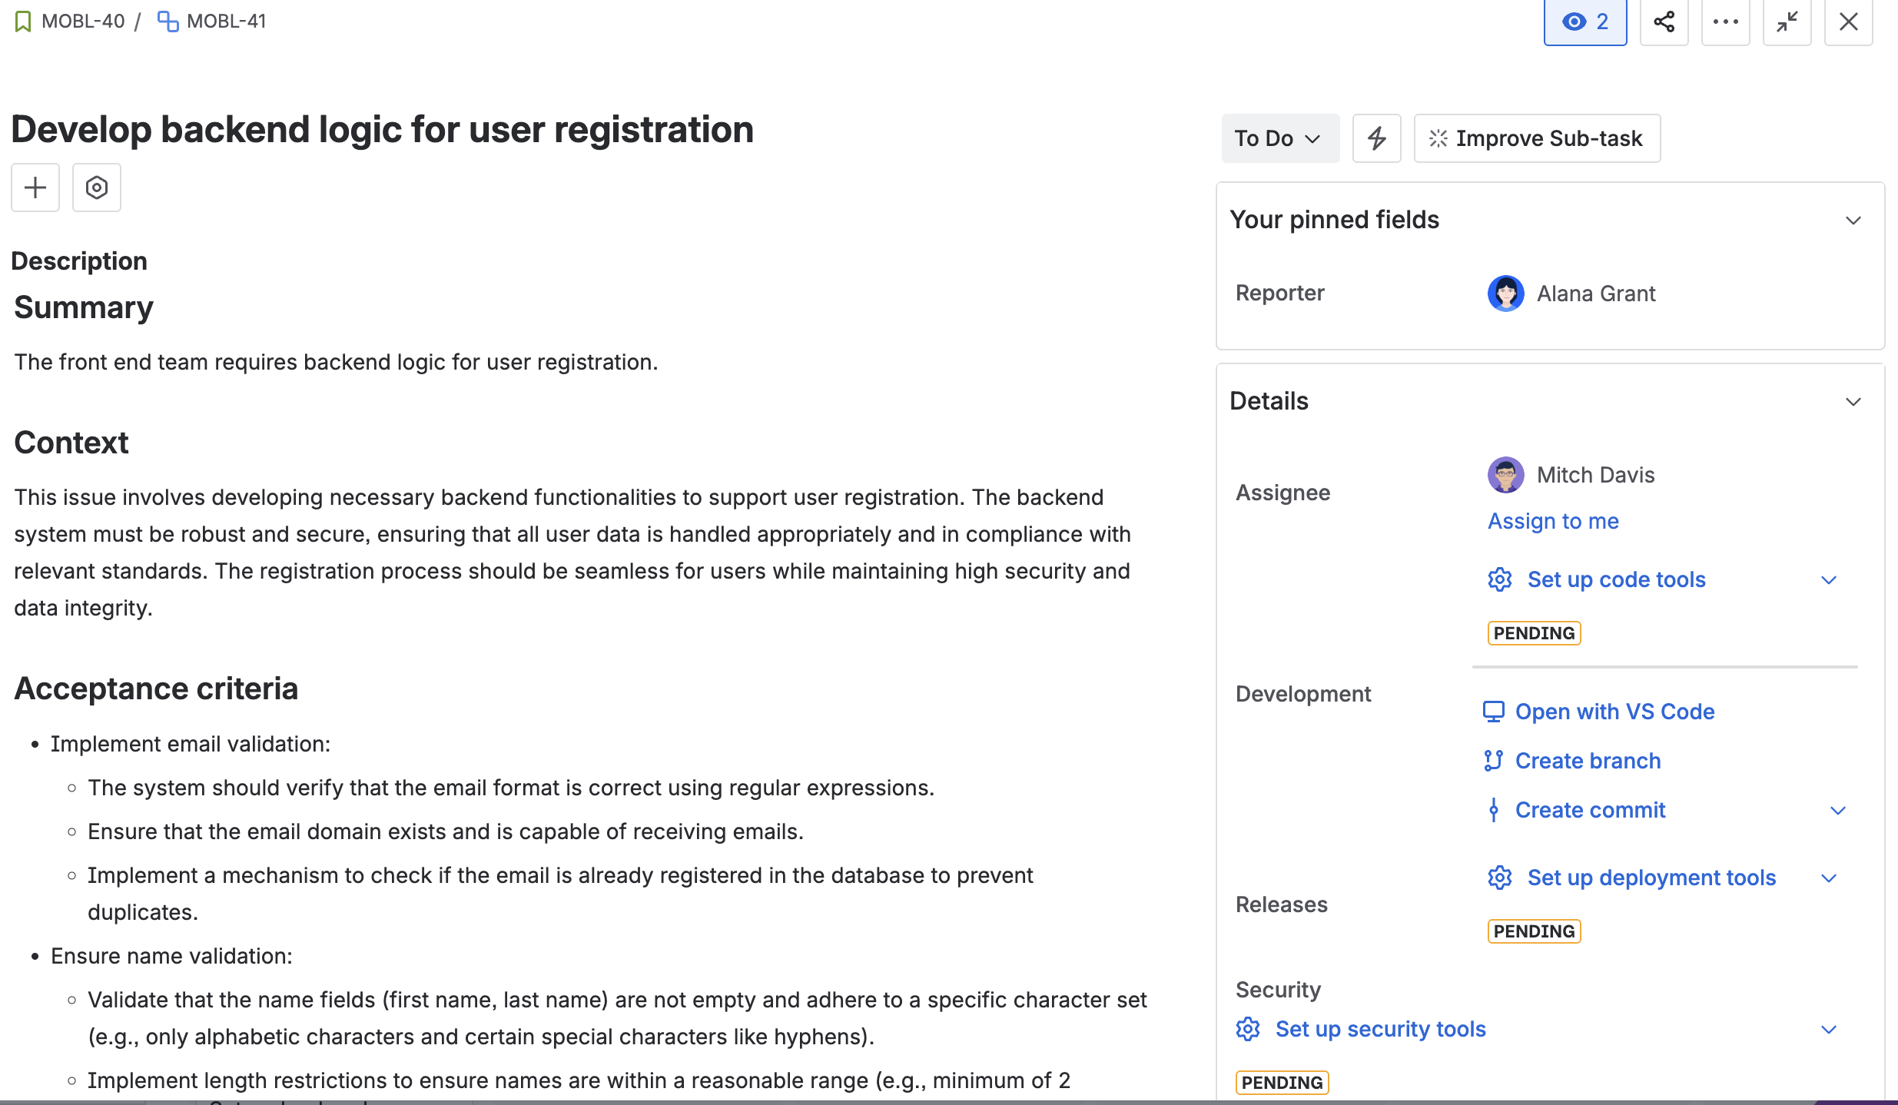Click the branch icon next to Create branch
The height and width of the screenshot is (1105, 1898).
[1493, 760]
